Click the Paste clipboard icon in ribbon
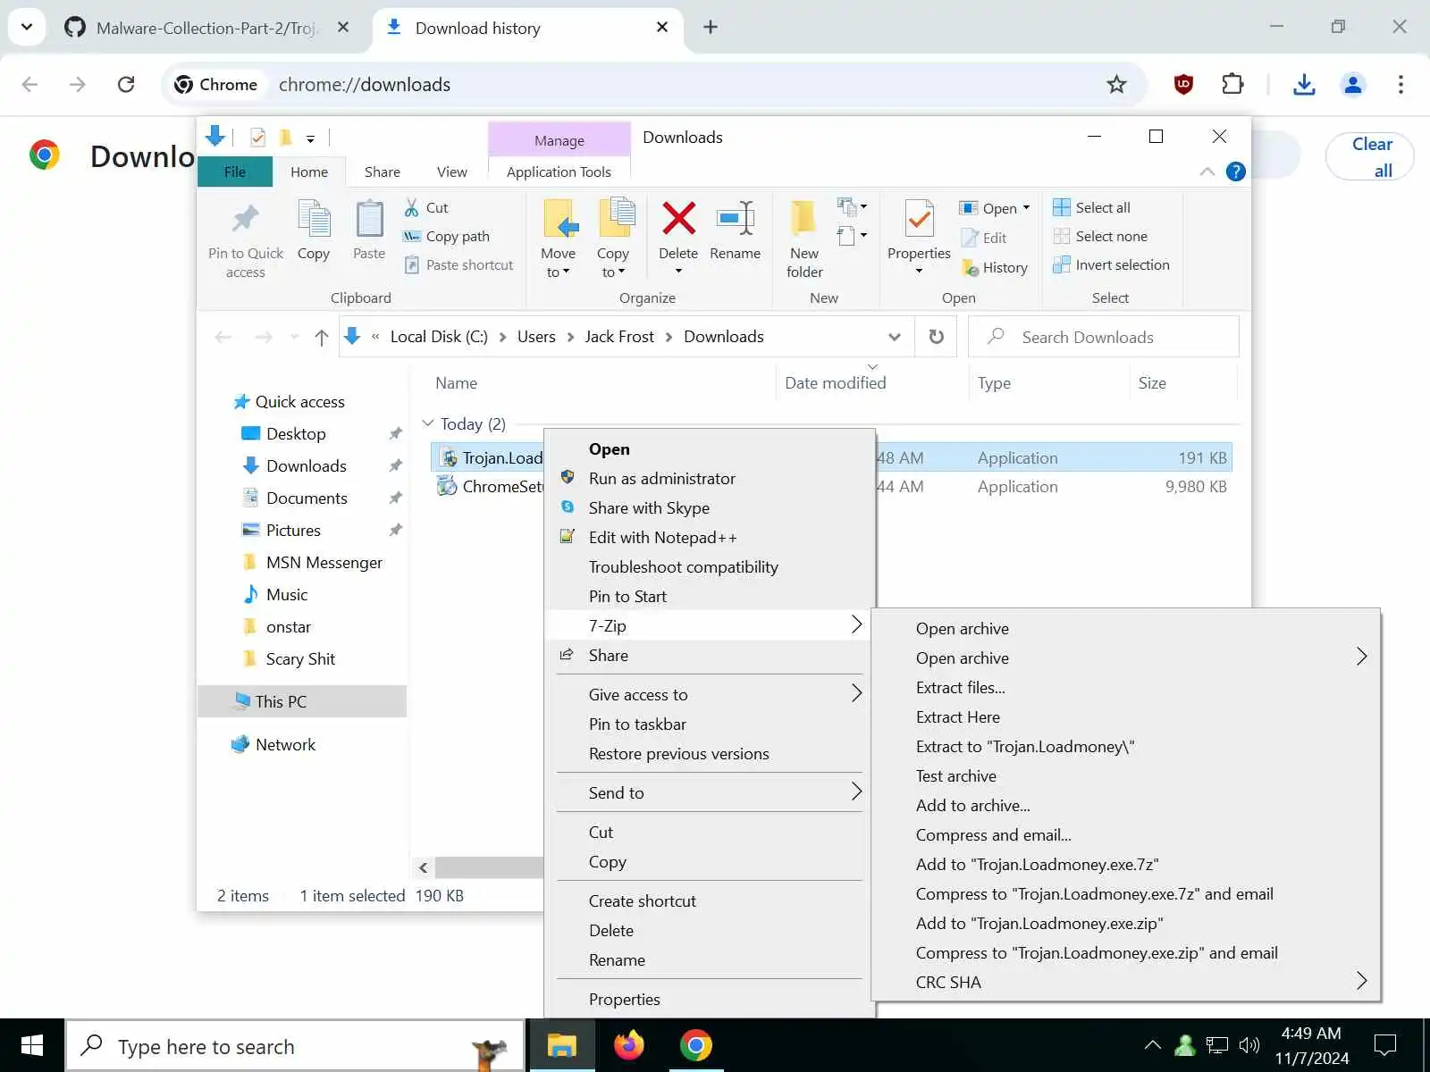1430x1072 pixels. coord(369,220)
